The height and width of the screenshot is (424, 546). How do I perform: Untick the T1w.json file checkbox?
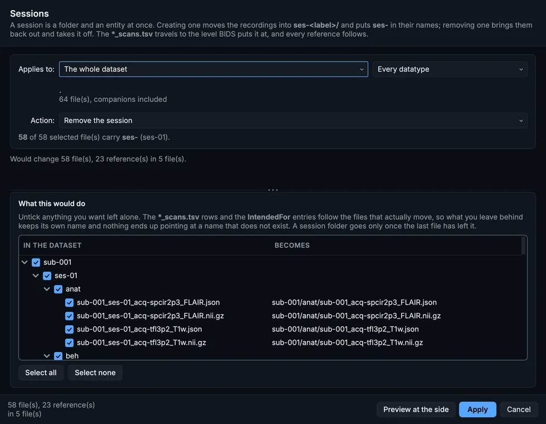point(69,329)
